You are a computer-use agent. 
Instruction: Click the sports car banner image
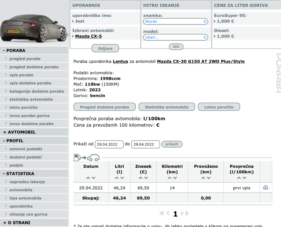coord(34,28)
